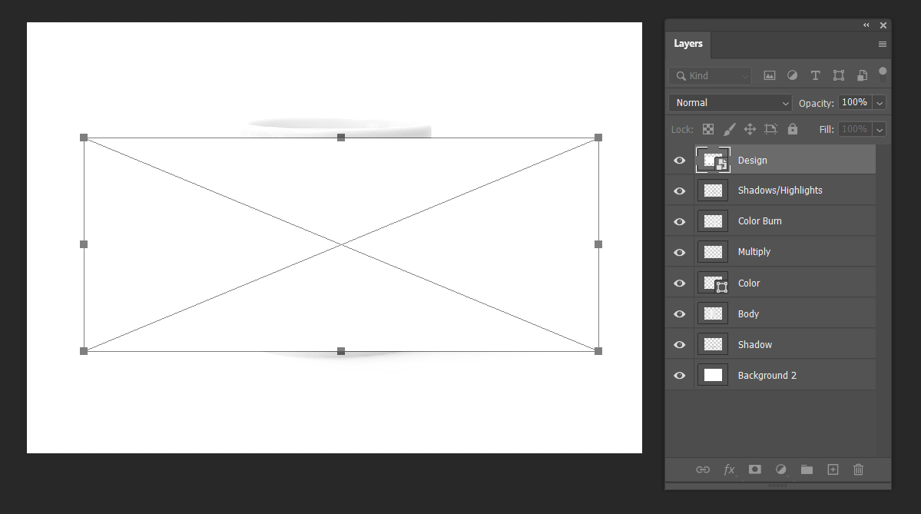Lock transparent pixels icon
The height and width of the screenshot is (514, 921).
(x=708, y=129)
